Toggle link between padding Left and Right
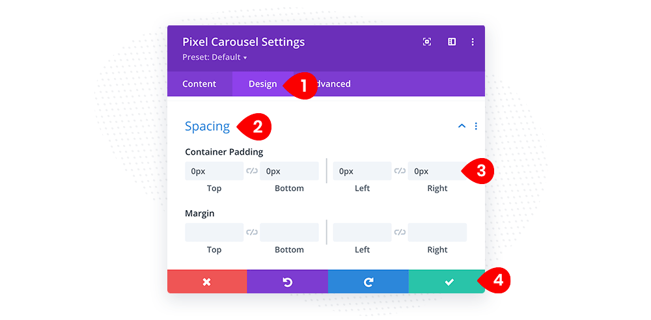 400,170
